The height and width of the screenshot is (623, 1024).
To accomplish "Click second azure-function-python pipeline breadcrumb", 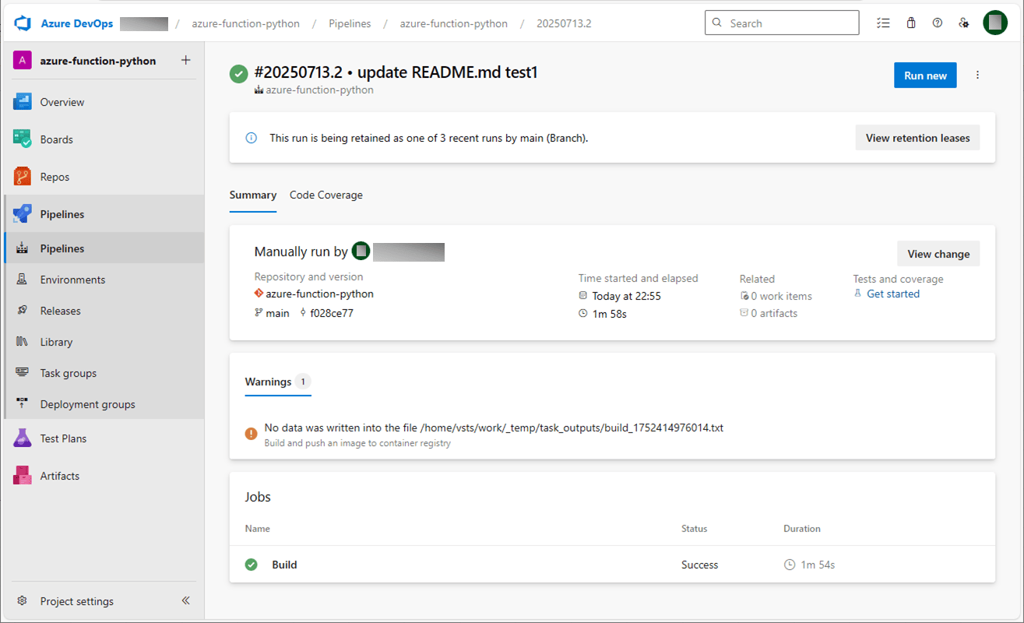I will (x=454, y=23).
